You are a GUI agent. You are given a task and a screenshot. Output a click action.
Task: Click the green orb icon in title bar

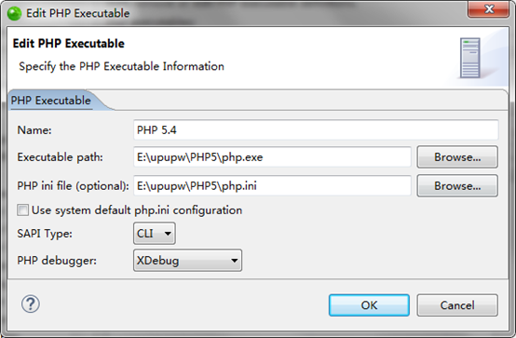14,13
